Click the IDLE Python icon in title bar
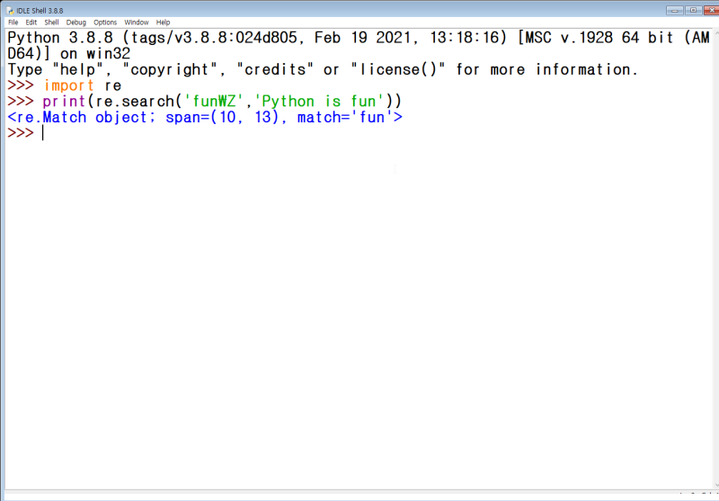The width and height of the screenshot is (719, 501). point(10,10)
